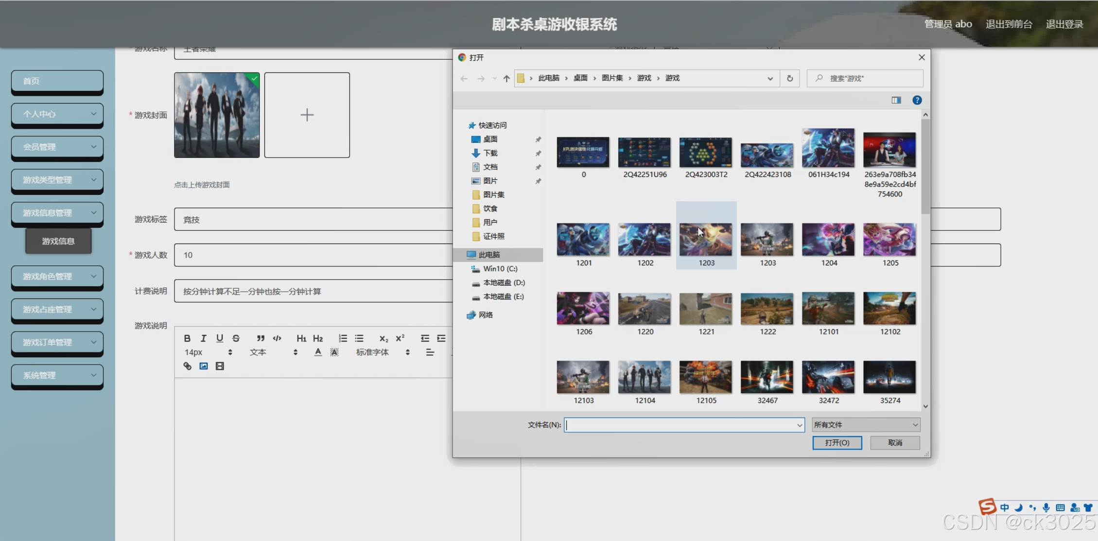Insert a code block in the editor

point(277,338)
